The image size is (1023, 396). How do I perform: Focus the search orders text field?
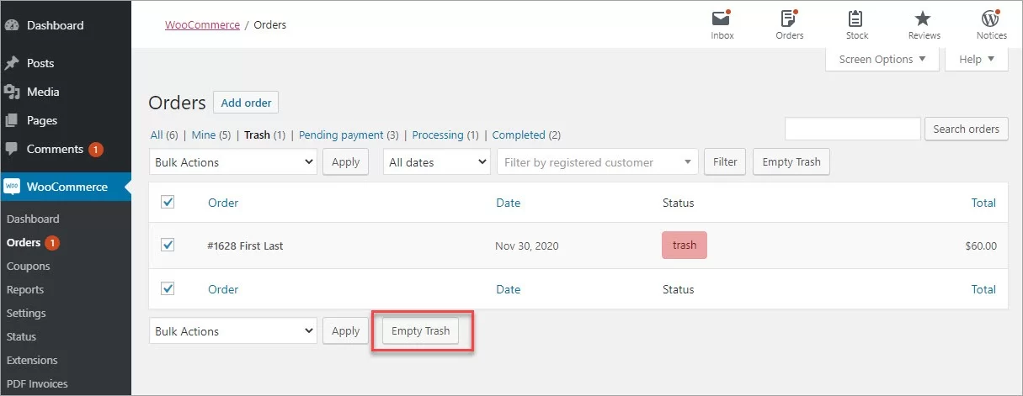[852, 129]
